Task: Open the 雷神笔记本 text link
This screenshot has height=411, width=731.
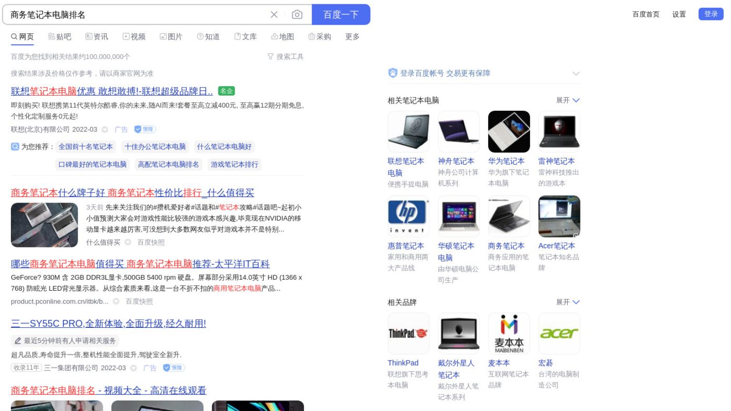Action: 556,161
